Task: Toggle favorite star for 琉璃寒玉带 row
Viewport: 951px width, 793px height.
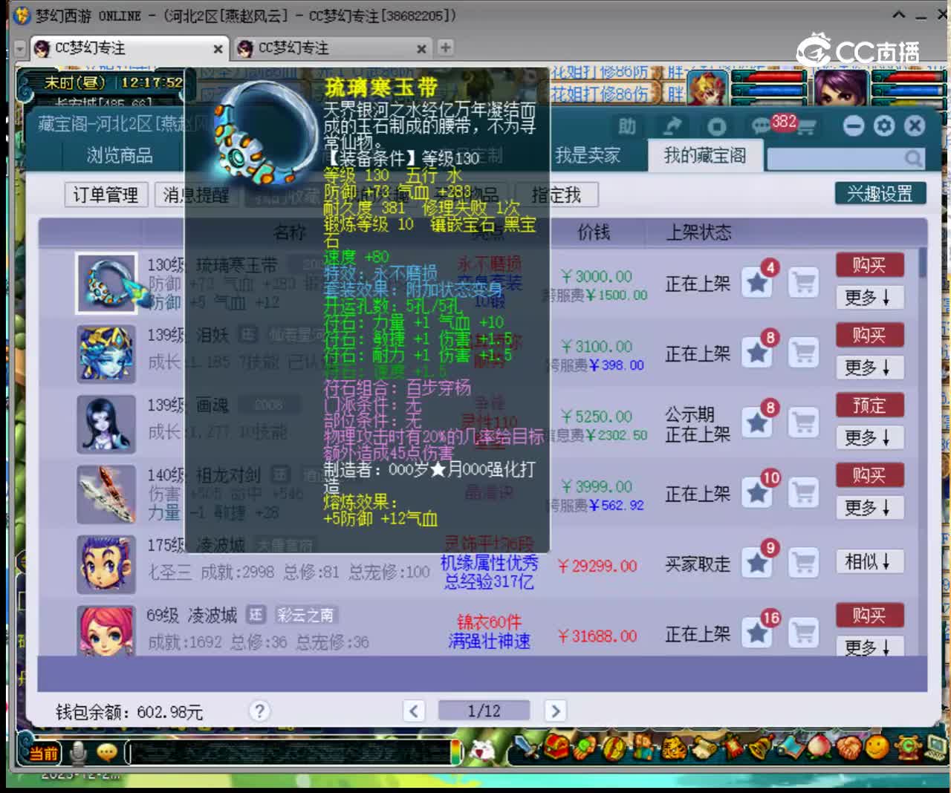Action: (x=757, y=283)
